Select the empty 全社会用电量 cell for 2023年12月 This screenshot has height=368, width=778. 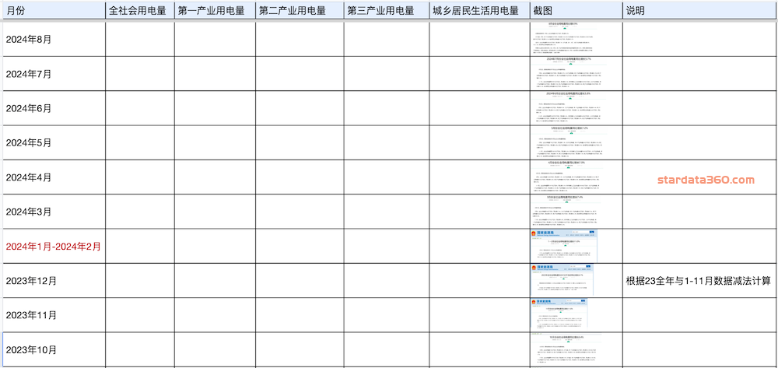coord(140,280)
